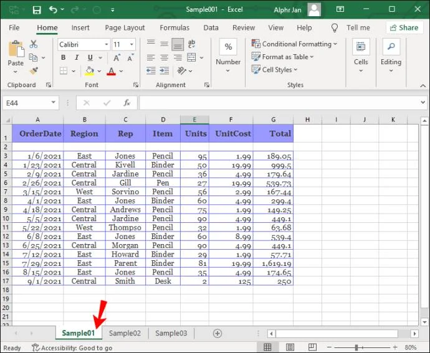Open the Insert tab
The width and height of the screenshot is (430, 353).
(80, 27)
